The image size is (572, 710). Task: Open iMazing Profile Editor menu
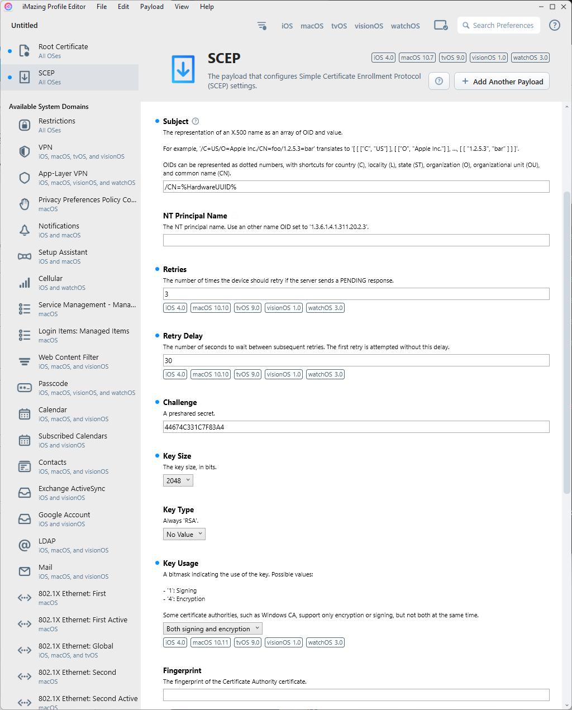coord(54,7)
